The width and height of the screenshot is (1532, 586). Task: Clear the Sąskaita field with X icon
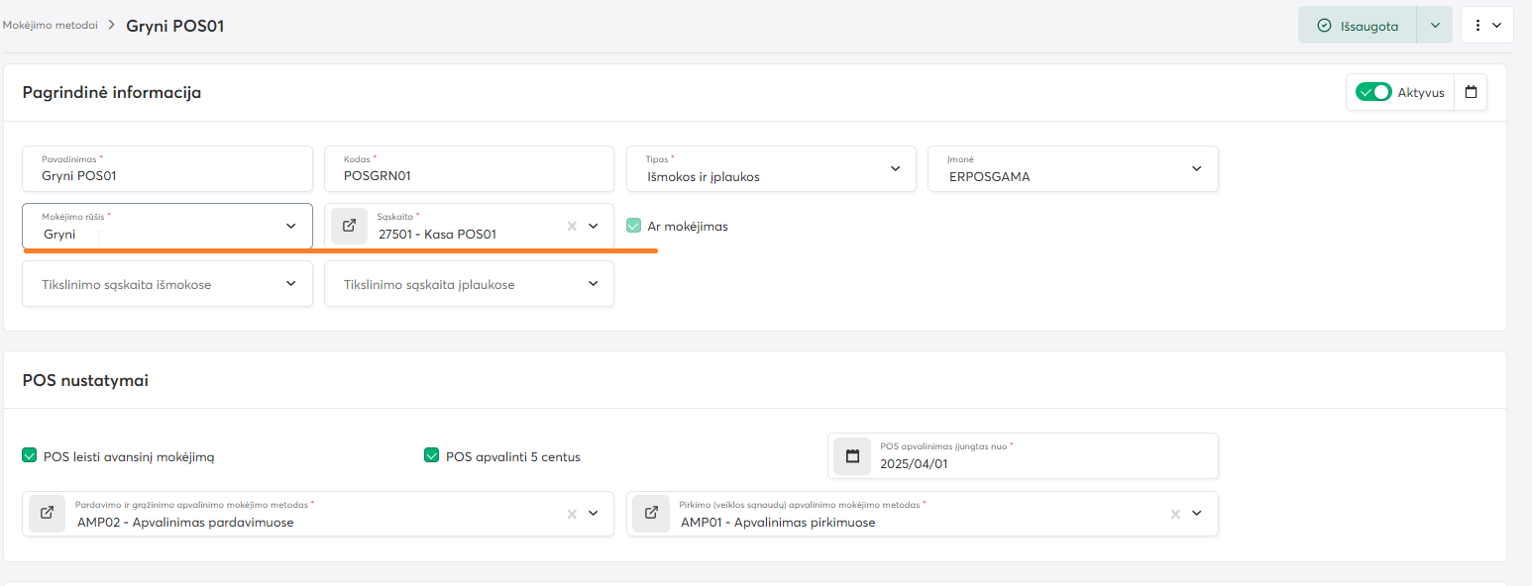[x=571, y=226]
